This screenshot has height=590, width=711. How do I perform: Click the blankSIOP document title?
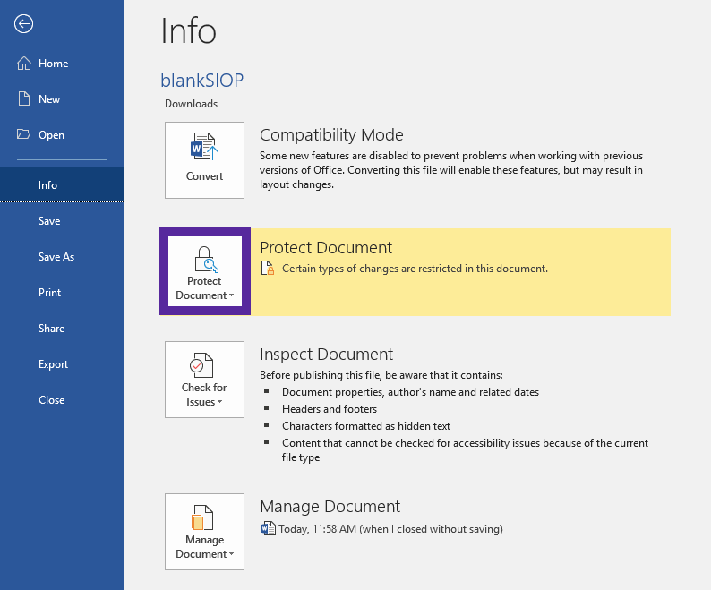click(x=201, y=81)
